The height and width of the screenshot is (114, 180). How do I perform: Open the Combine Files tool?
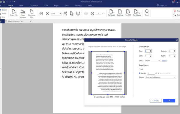coord(31,14)
